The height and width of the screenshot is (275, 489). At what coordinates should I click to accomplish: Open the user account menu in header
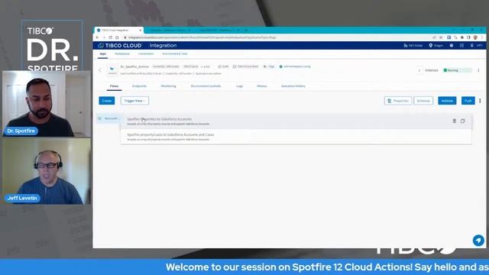pos(476,46)
